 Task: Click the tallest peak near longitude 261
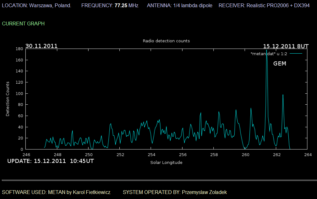266,51
